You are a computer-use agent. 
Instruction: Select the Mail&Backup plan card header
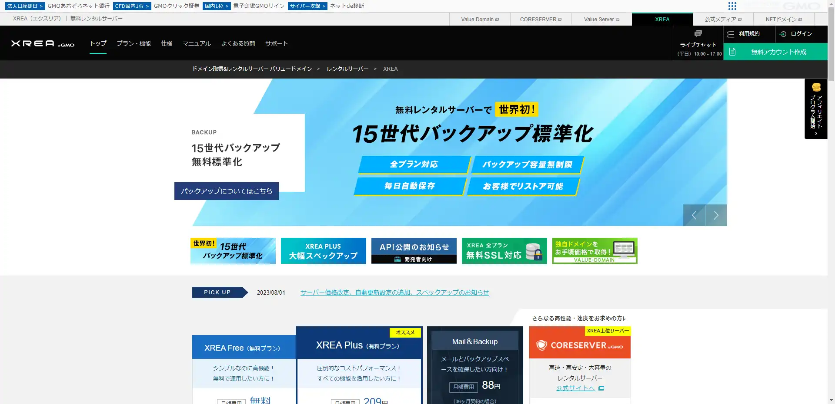click(x=475, y=341)
